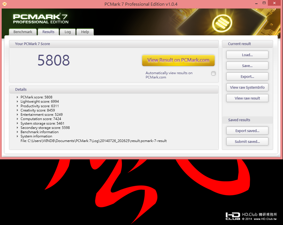Expand the Entertainment score arrow
This screenshot has height=225, width=283.
tap(17, 115)
